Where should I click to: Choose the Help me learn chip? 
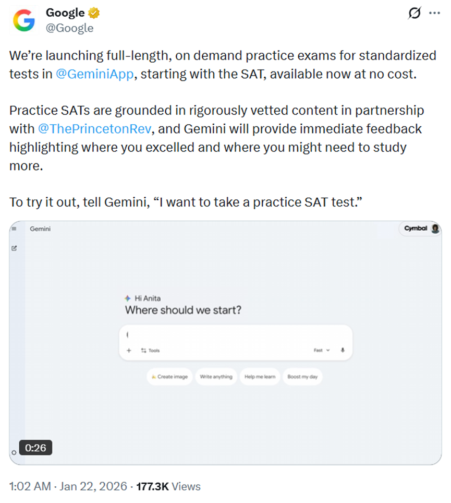tap(260, 377)
